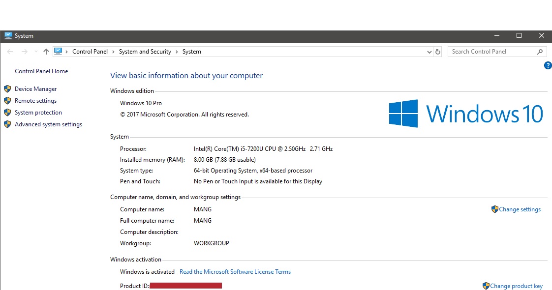Viewport: 552px width, 290px height.
Task: Click the '8.00 GB (7.88 GB usable)' value
Action: pos(225,160)
